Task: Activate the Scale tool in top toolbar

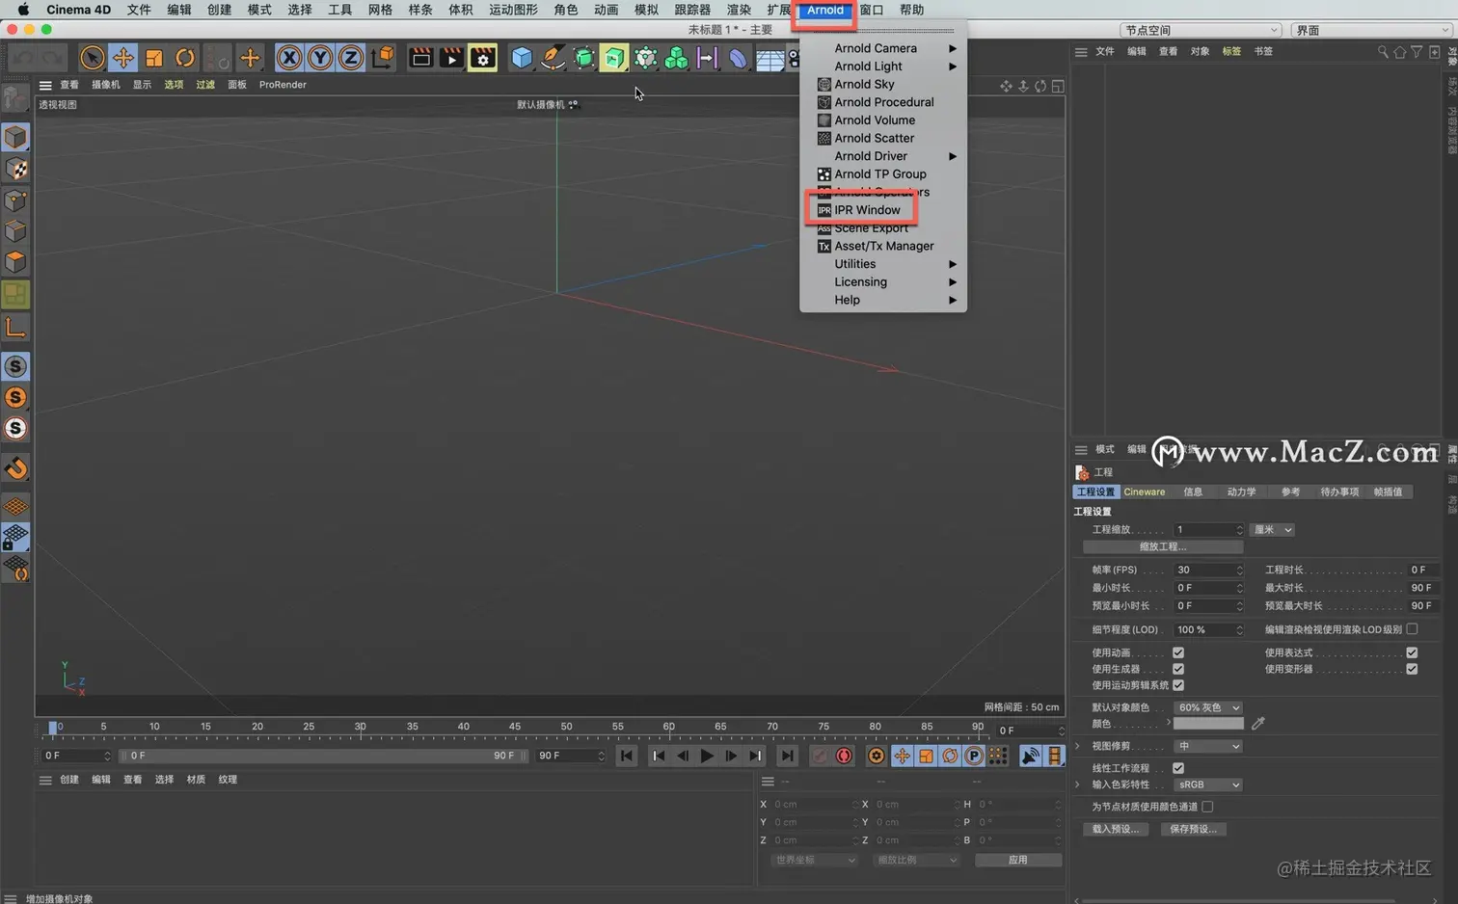Action: 154,58
